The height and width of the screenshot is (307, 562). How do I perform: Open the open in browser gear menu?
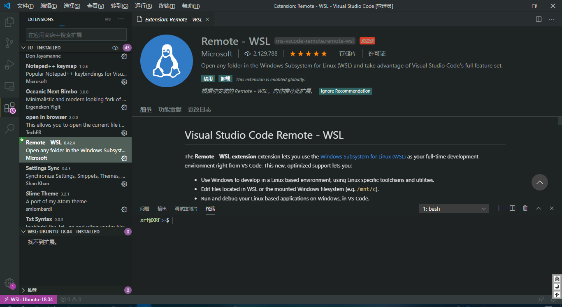[x=124, y=133]
